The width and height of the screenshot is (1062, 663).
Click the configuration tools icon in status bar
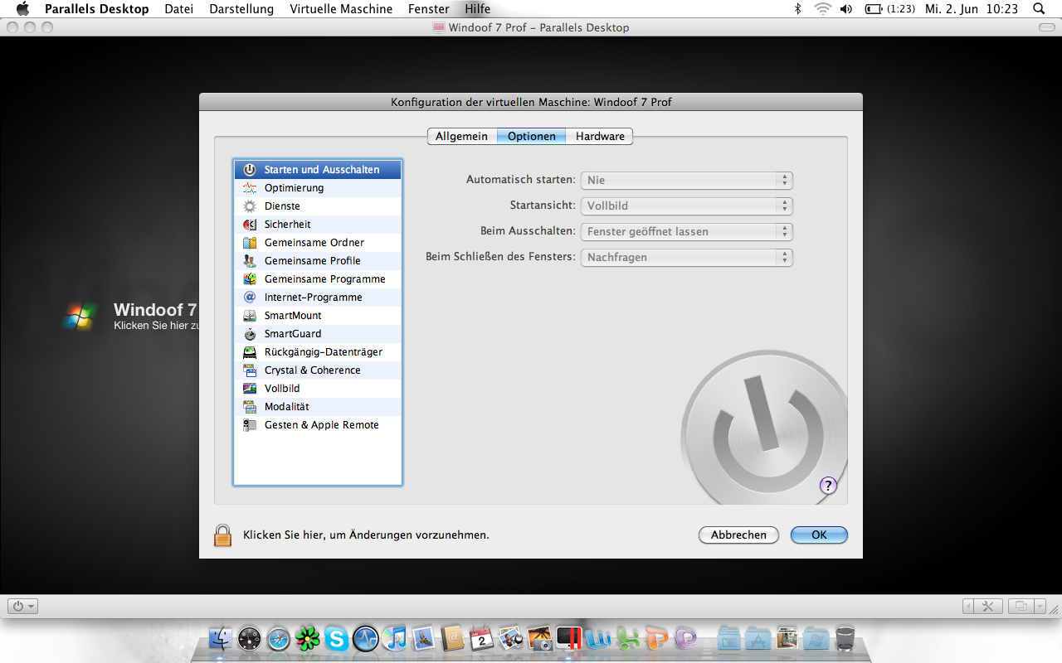pos(987,606)
